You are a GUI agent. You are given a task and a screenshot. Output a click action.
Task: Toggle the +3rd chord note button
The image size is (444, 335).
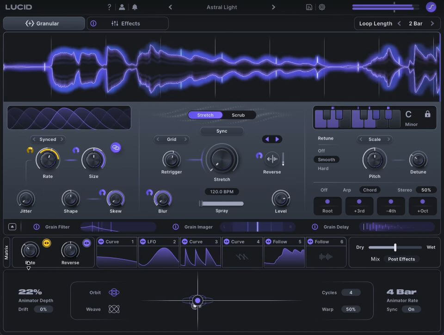coord(359,206)
